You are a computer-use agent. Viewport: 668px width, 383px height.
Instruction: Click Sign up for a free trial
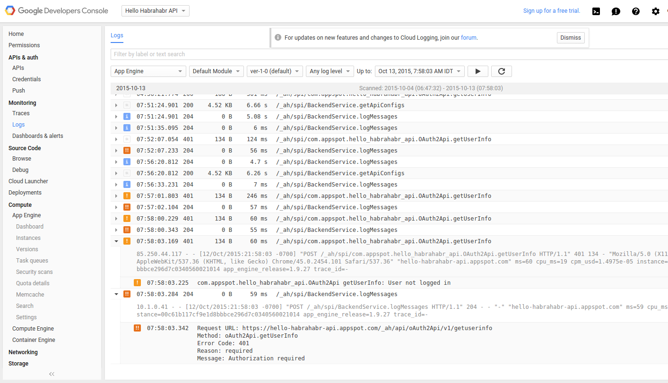552,11
